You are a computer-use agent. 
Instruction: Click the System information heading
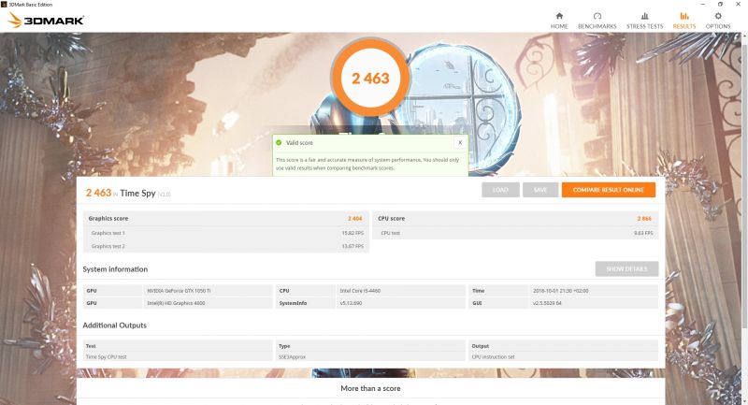coord(115,269)
